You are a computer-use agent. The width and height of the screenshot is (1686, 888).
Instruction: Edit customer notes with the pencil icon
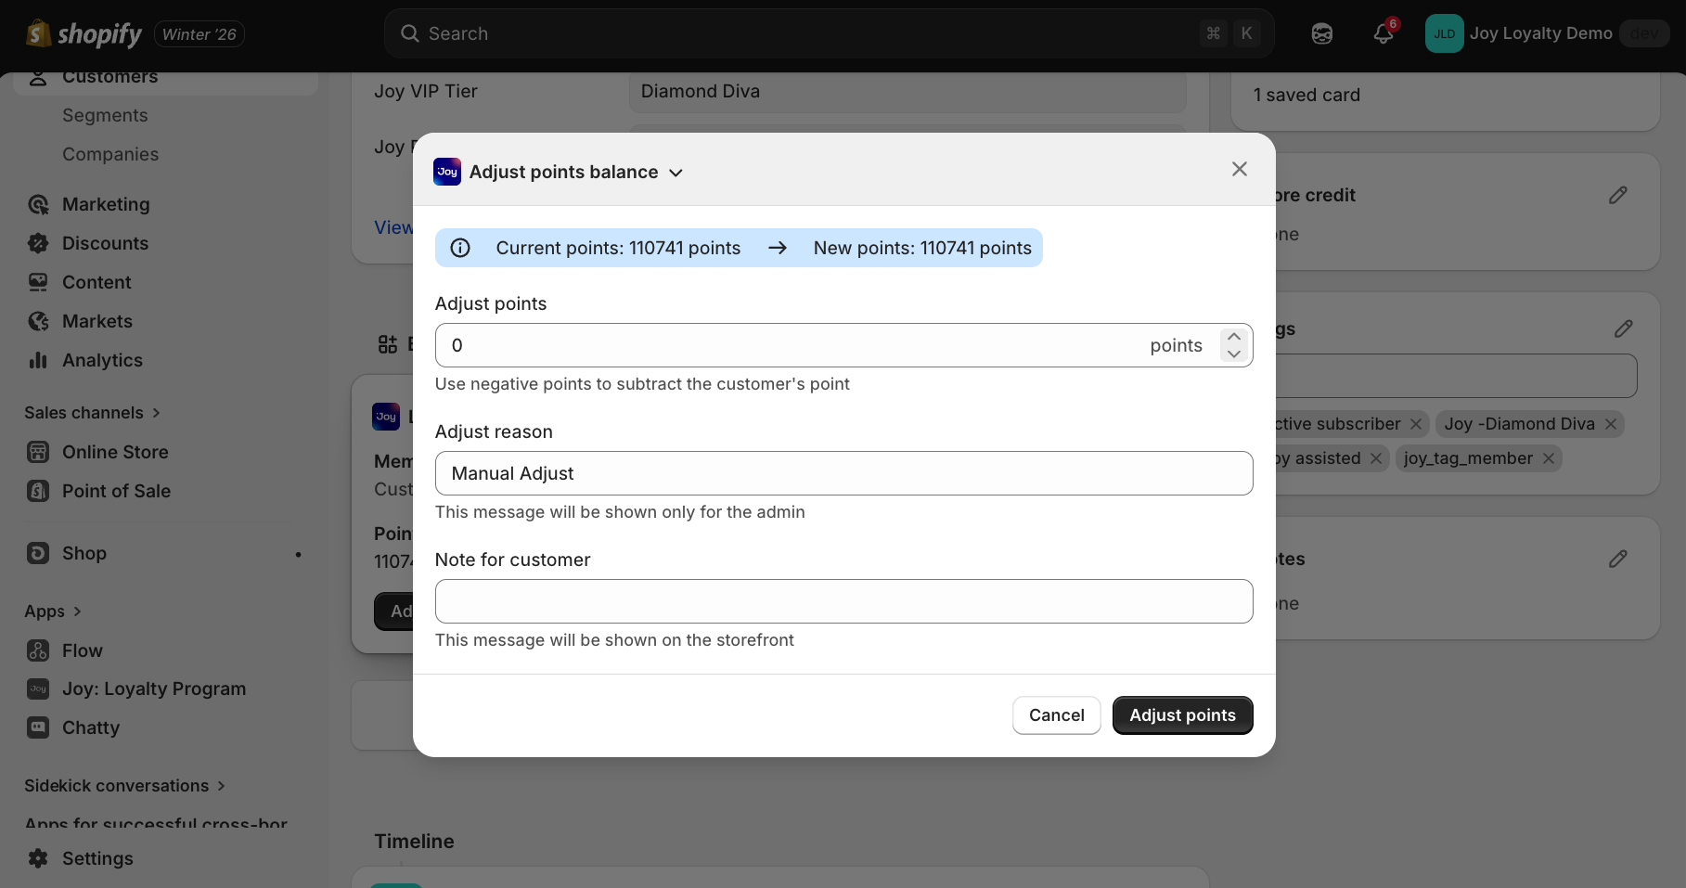coord(1617,559)
